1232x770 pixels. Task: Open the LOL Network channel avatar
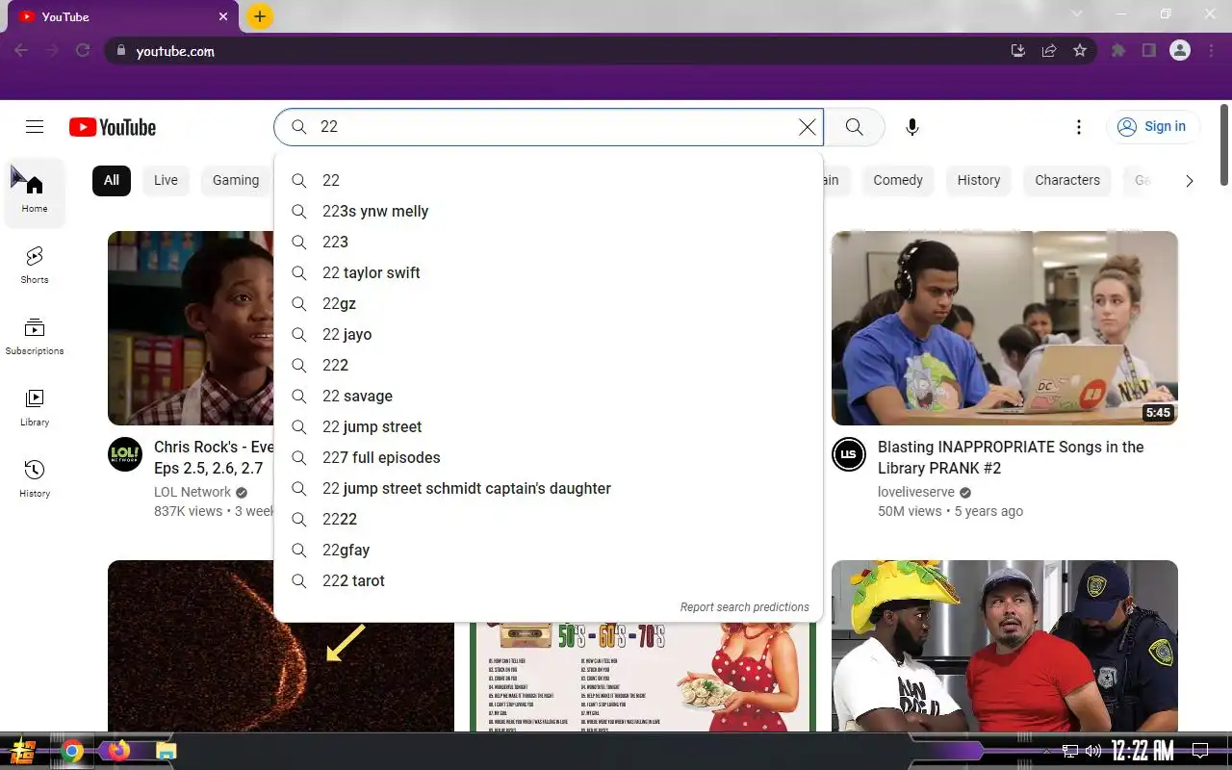click(x=125, y=454)
